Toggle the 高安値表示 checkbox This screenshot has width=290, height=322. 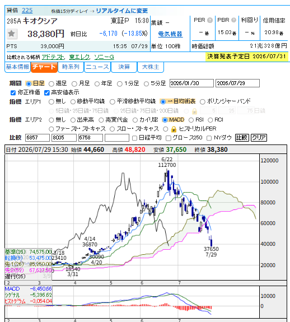tap(47, 93)
